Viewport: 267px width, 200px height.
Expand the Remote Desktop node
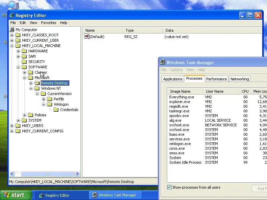(31, 83)
